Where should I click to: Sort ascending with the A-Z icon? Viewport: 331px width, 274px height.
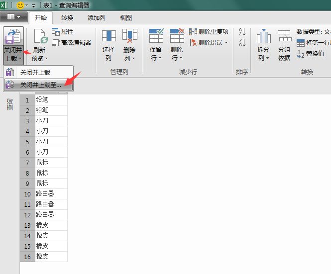tap(242, 32)
